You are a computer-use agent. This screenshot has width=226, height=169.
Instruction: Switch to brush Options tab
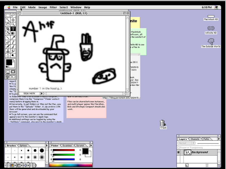[23, 145]
